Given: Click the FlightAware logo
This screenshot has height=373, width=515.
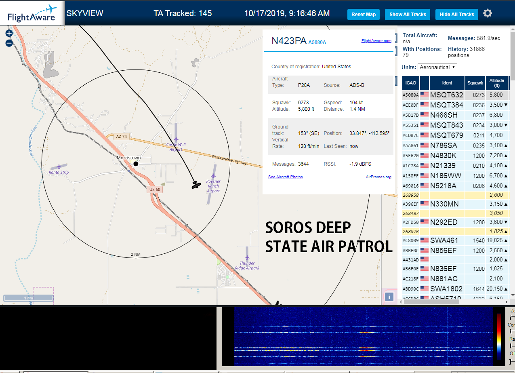Looking at the screenshot, I should (32, 13).
